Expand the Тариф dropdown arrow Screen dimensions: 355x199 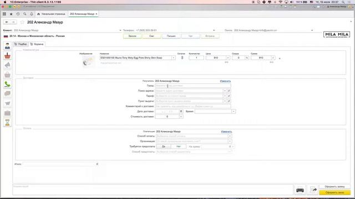coord(225,96)
